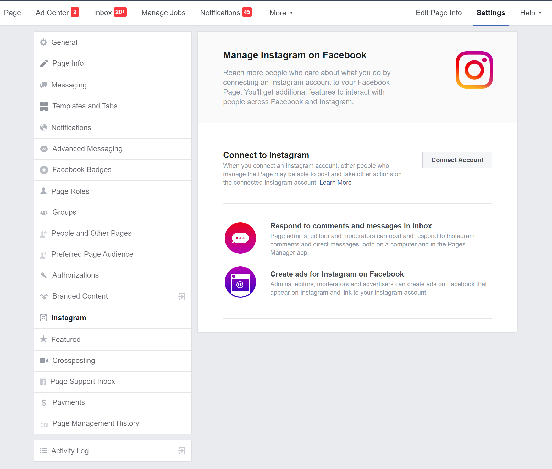Click the Templates and Tabs grid icon
This screenshot has width=552, height=469.
click(44, 106)
